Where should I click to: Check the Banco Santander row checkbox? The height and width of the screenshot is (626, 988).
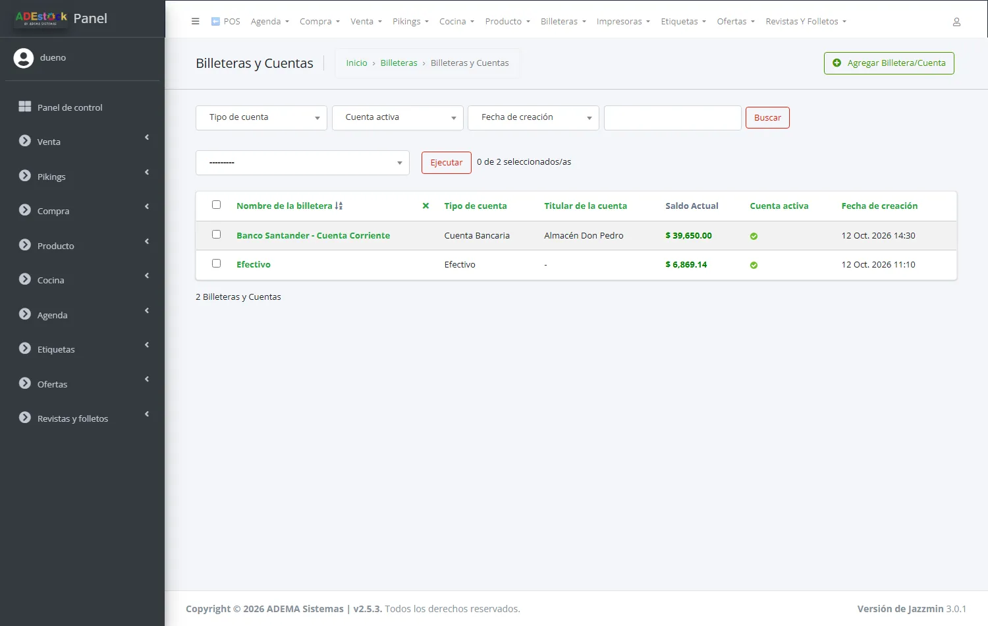pyautogui.click(x=216, y=235)
